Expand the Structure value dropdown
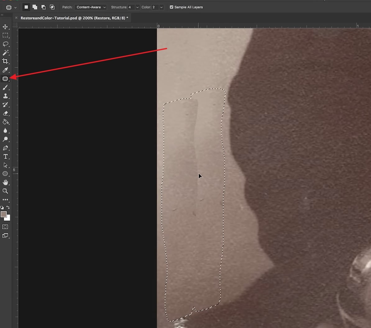 click(x=137, y=7)
